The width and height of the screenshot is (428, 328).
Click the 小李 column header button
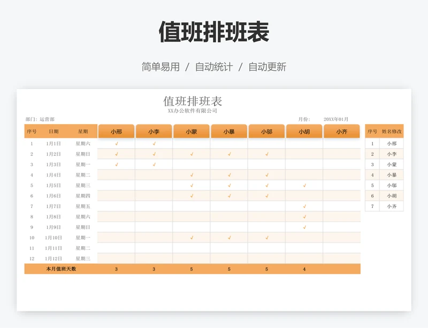[x=154, y=132]
